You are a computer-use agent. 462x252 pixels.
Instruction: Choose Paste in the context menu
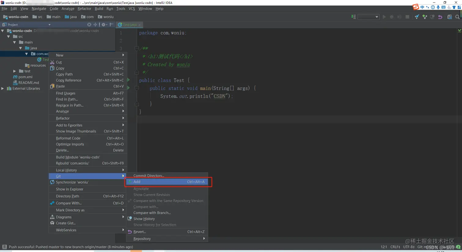(x=88, y=86)
